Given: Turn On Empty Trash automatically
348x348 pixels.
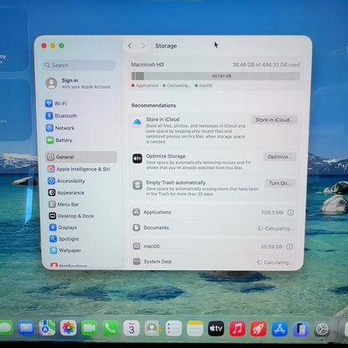Looking at the screenshot, I should pyautogui.click(x=279, y=183).
